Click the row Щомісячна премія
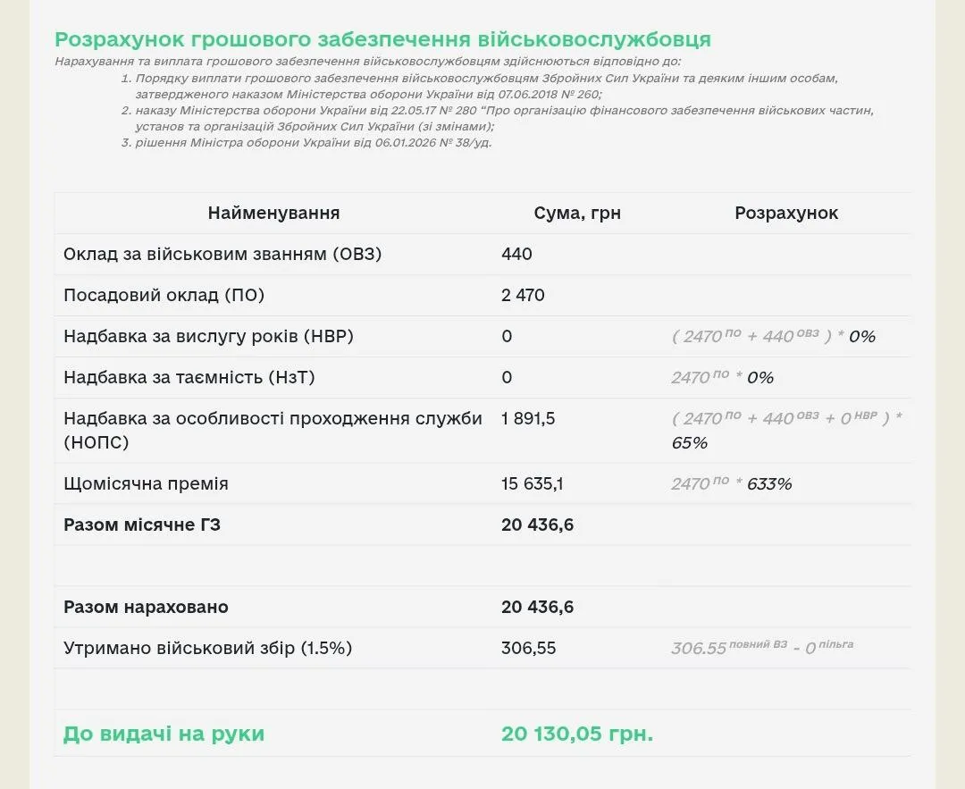 (x=145, y=483)
